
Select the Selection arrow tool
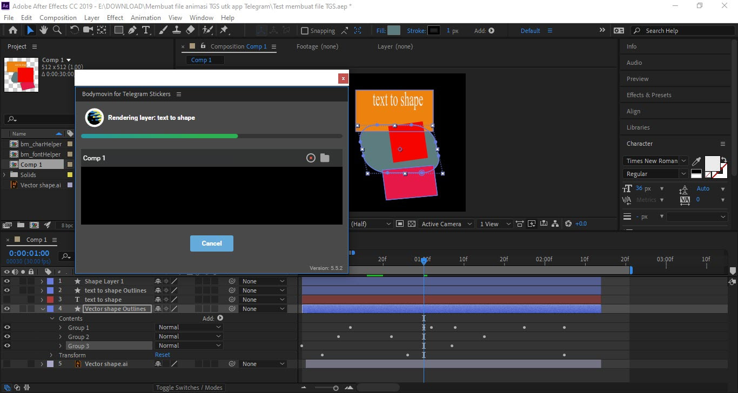point(30,30)
